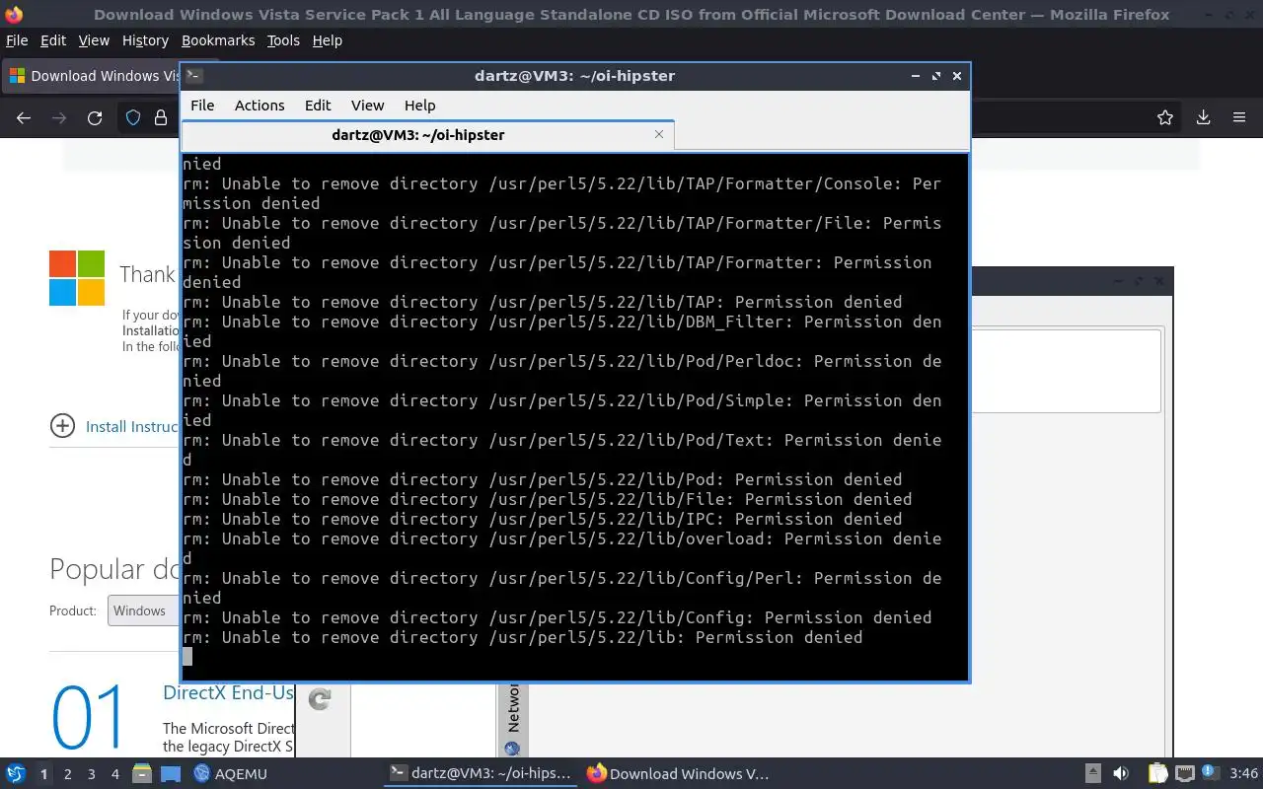Bookmark this page with the star icon
The height and width of the screenshot is (789, 1263).
tap(1165, 118)
